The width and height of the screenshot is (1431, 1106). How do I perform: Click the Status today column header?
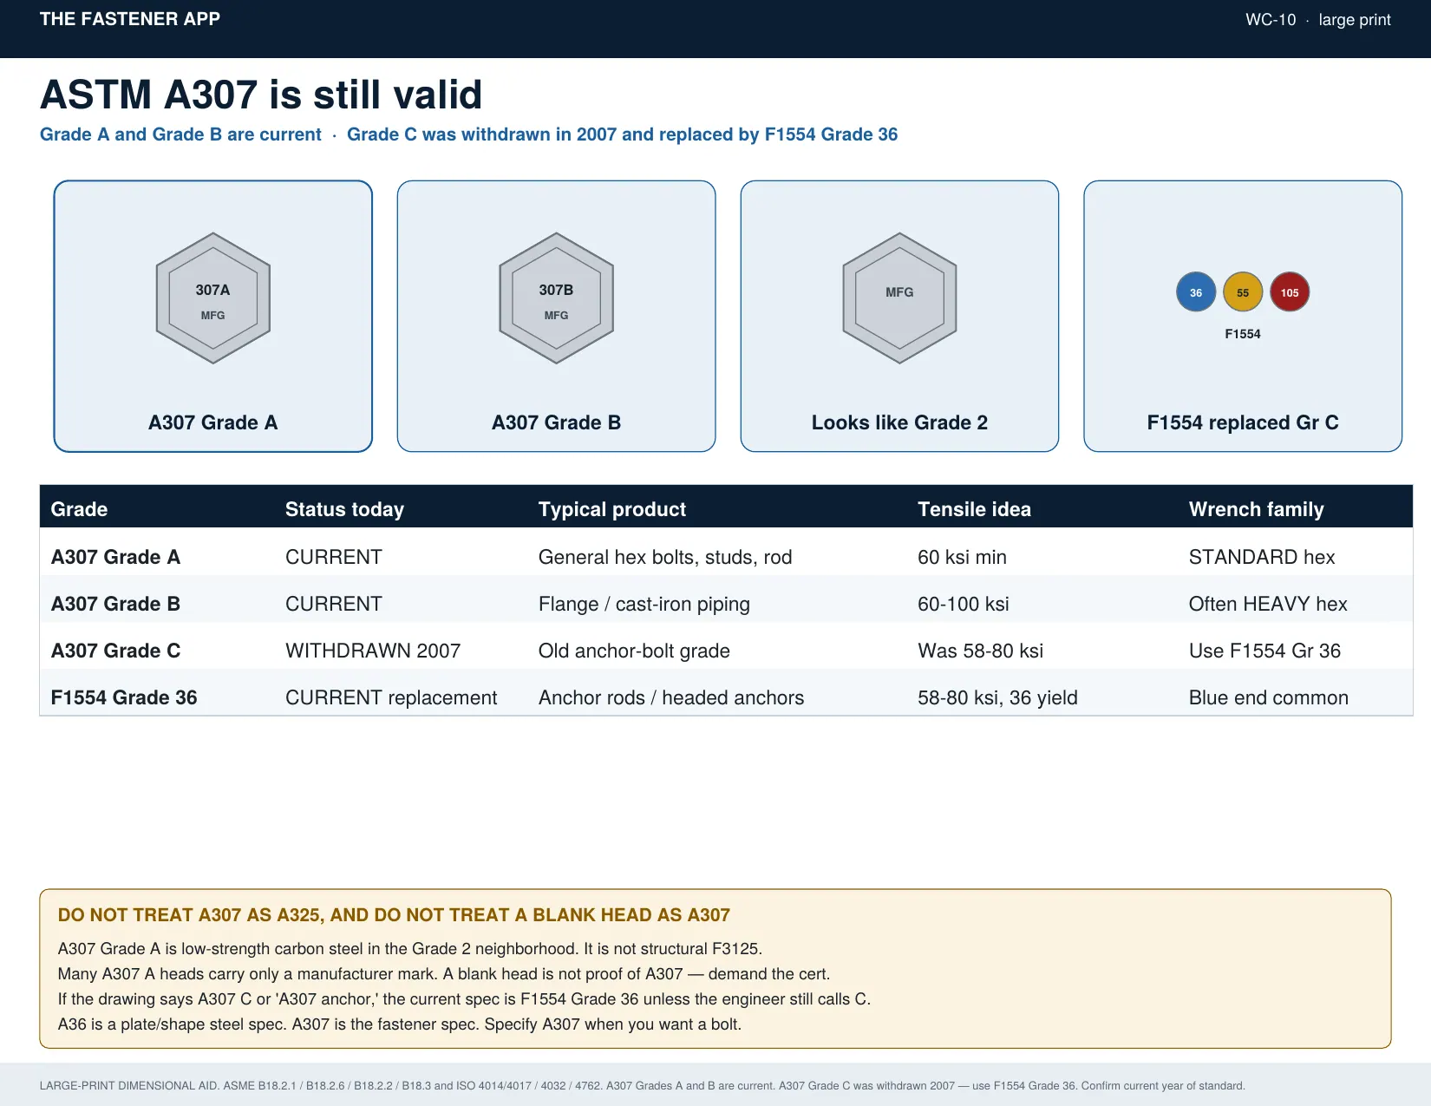coord(344,509)
